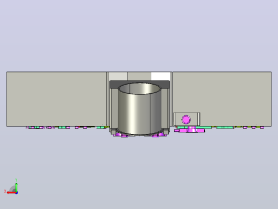278x209 pixels.
Task: Click the red X axis of the triad
Action: point(11,193)
